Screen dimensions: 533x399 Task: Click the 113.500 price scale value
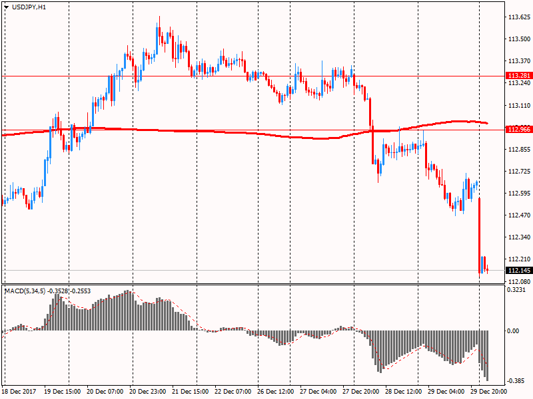tap(519, 39)
